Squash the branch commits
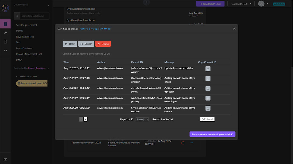Viewport: 293px width, 164px height. (x=86, y=44)
